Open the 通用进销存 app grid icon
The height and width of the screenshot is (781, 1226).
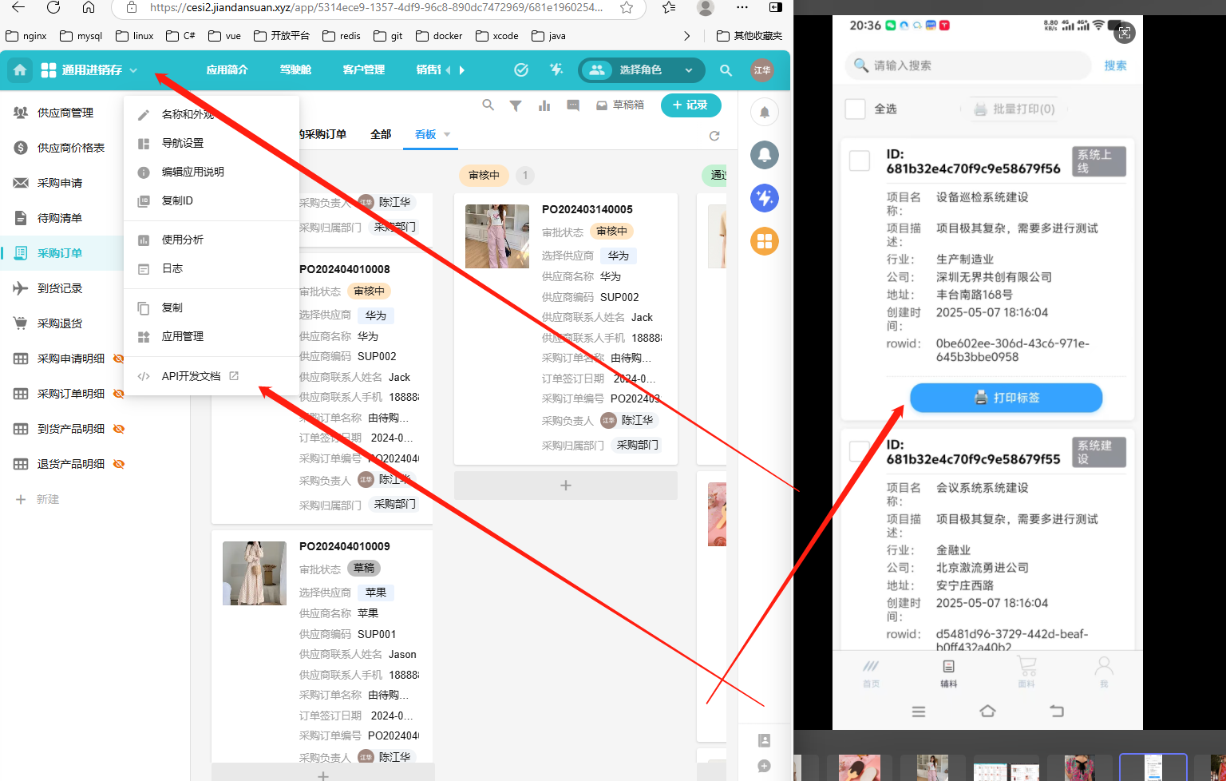[49, 70]
